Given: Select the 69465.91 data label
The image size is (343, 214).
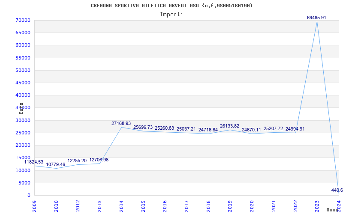Looking at the screenshot, I should pos(316,18).
